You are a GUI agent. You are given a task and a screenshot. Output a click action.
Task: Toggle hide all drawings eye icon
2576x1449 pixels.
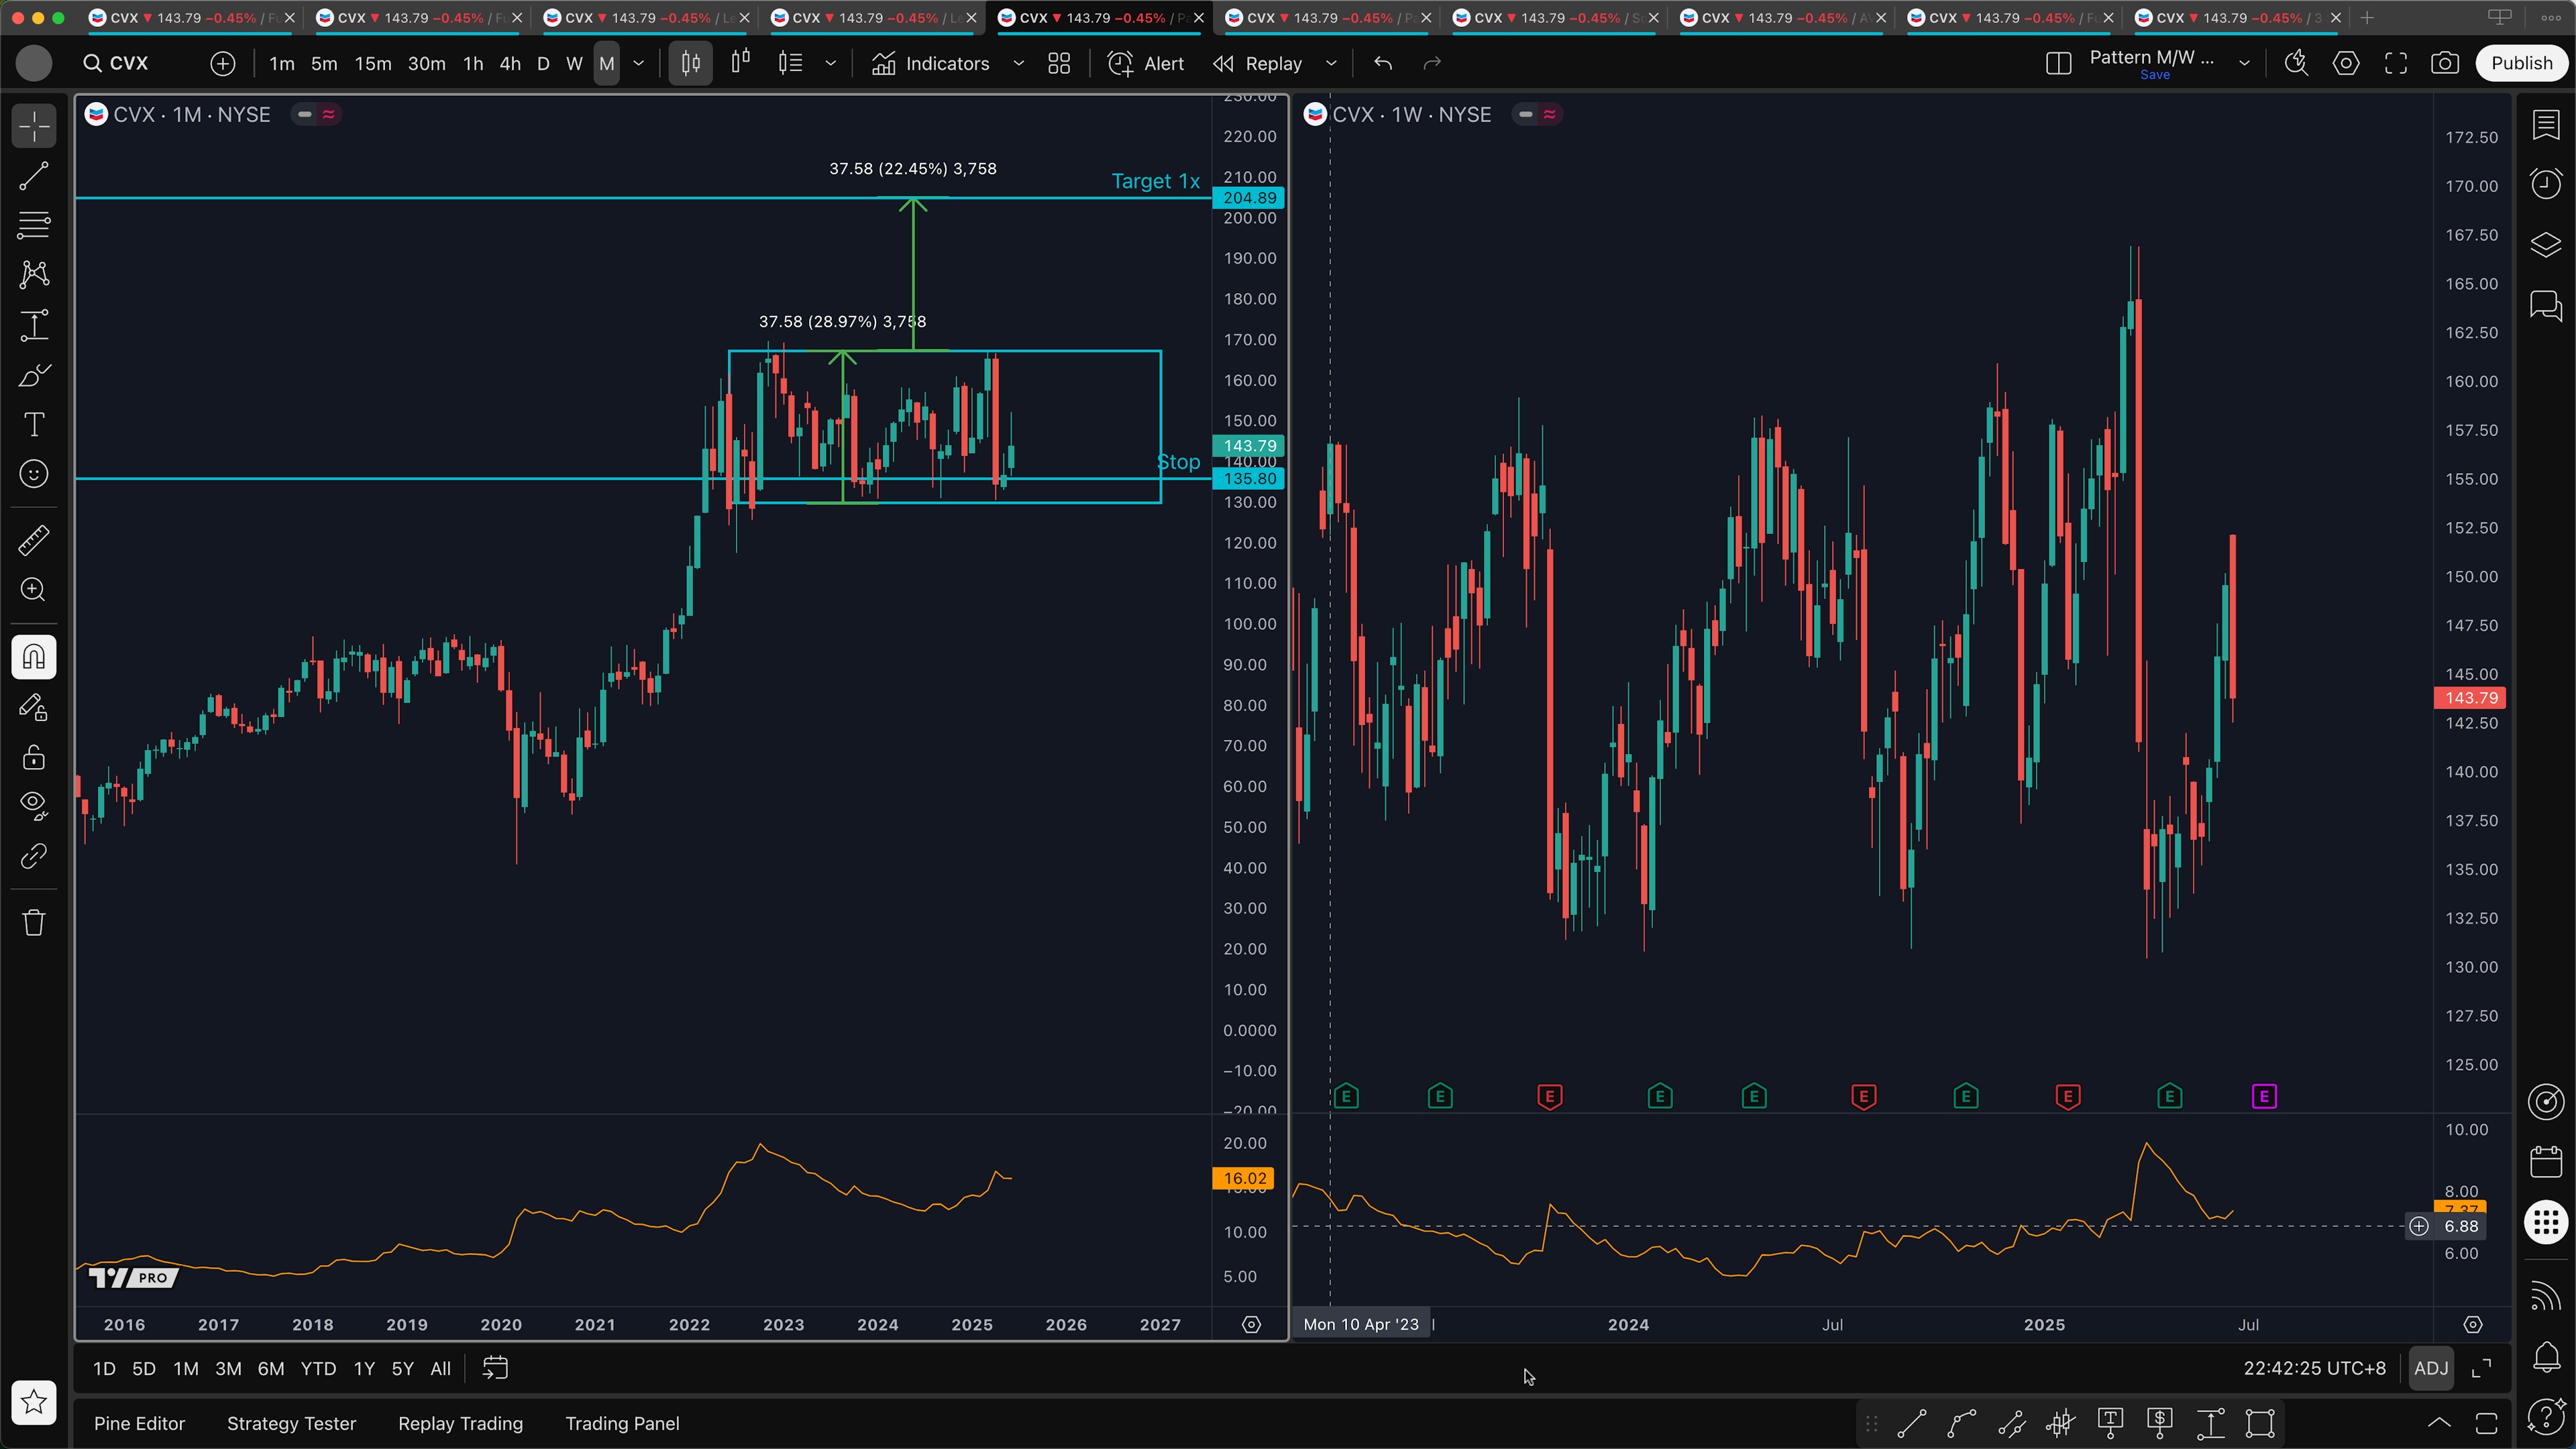34,806
